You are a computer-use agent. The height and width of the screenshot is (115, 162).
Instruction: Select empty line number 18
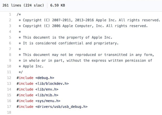tap(9, 112)
